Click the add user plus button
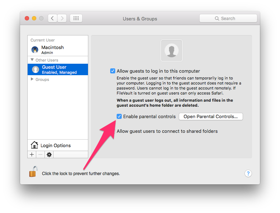This screenshot has height=213, width=280. [x=32, y=154]
